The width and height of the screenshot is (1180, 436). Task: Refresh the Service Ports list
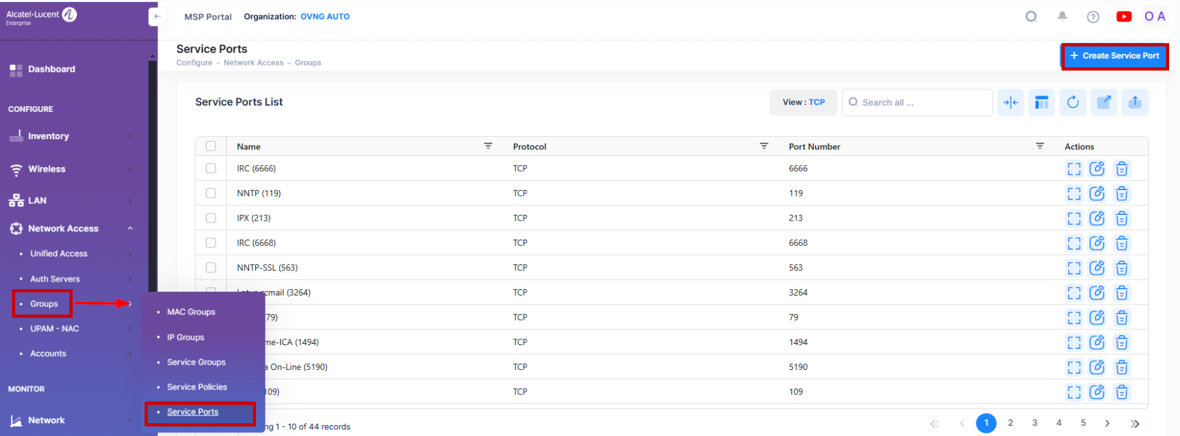point(1072,102)
